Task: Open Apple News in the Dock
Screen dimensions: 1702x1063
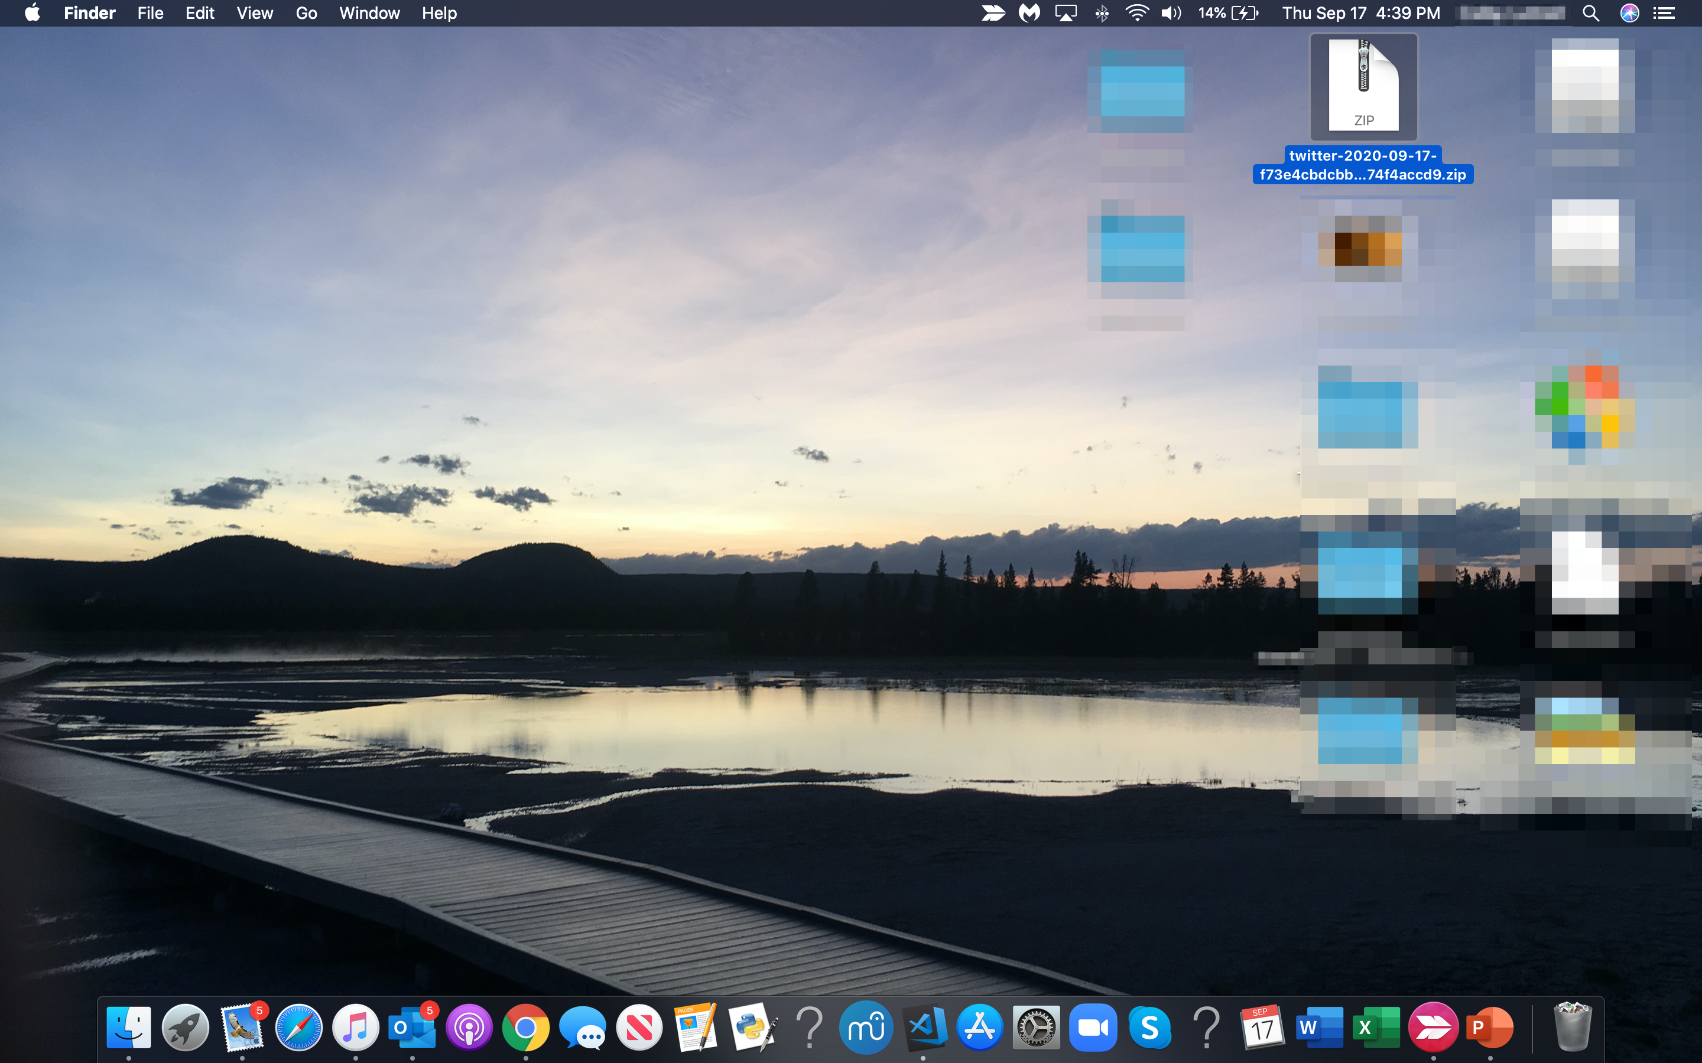Action: point(639,1028)
